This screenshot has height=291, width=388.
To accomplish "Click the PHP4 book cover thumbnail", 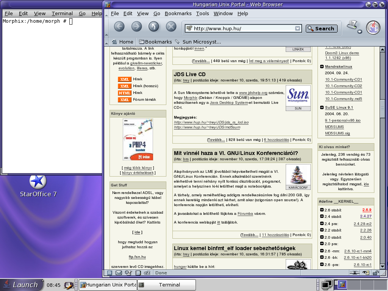I will click(138, 139).
